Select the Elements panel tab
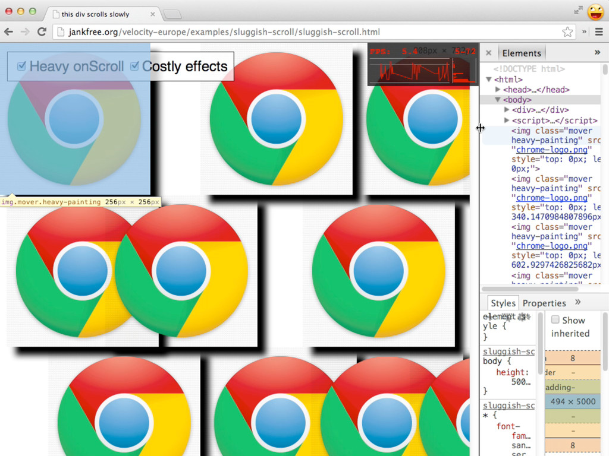Screen dimensions: 609x456 tap(521, 53)
